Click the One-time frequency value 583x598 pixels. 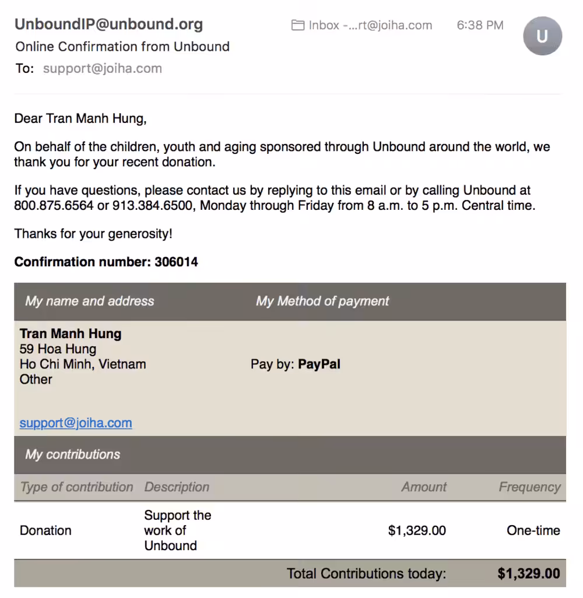[x=533, y=530]
